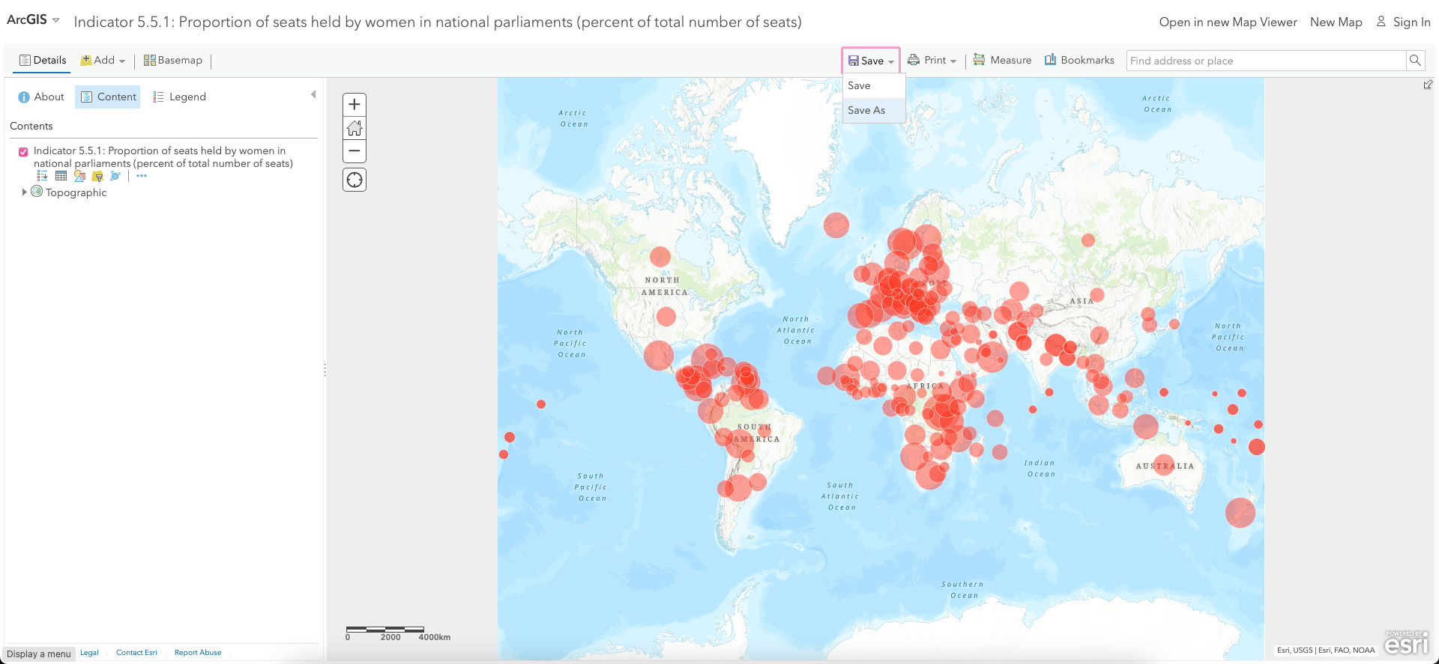Click the search magnifier icon
Image resolution: width=1439 pixels, height=664 pixels.
click(1415, 61)
